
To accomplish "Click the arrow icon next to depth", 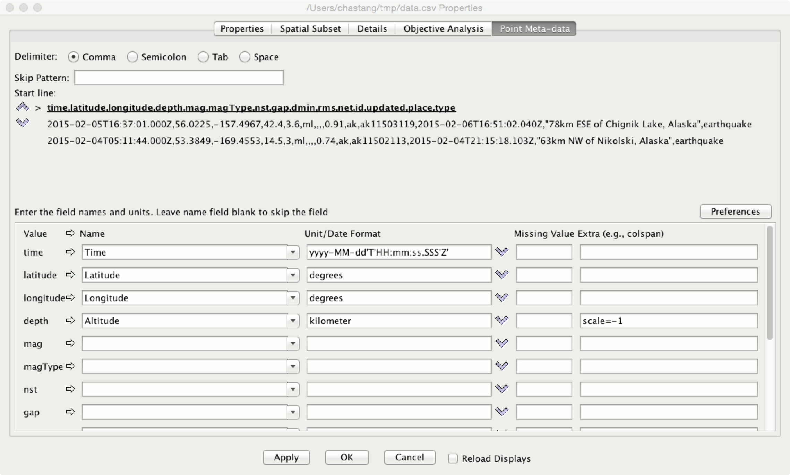I will tap(70, 321).
